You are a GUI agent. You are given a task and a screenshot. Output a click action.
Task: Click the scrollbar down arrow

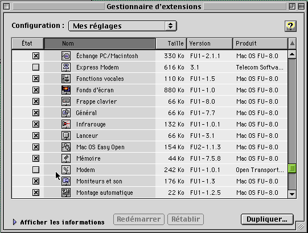coord(292,194)
